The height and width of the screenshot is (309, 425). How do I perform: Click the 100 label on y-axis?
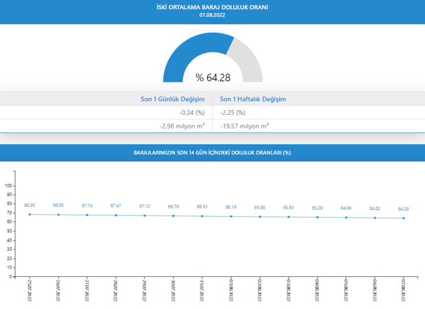[8, 185]
